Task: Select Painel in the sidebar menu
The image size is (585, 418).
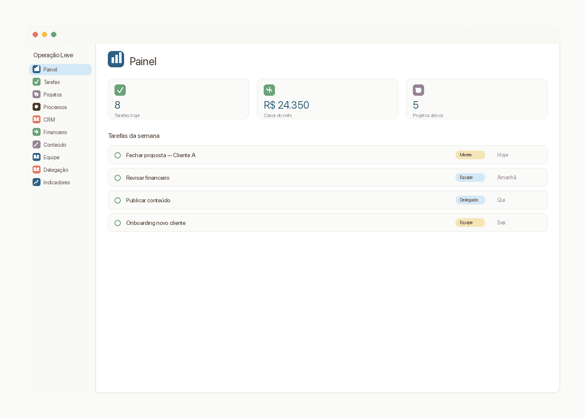Action: tap(61, 69)
